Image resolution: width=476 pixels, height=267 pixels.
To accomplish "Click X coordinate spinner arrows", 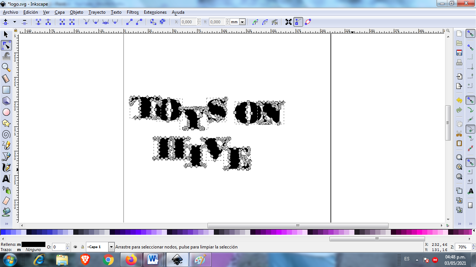I will [x=199, y=22].
